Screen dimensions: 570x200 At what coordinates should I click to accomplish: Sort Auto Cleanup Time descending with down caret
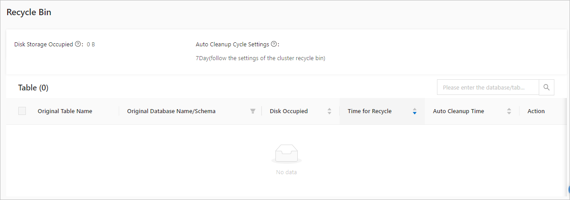coord(509,113)
